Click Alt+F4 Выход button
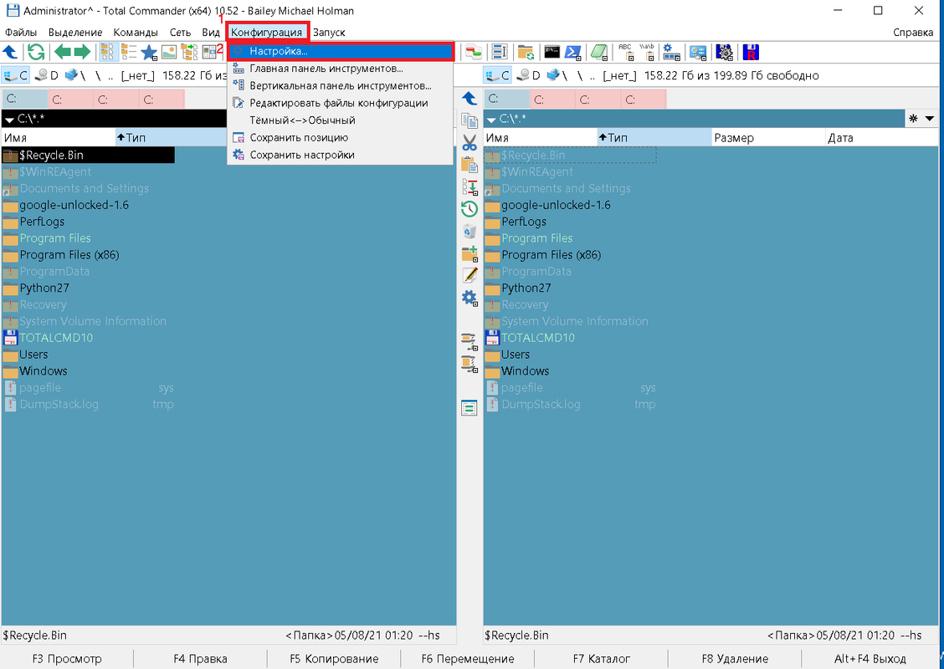 (870, 659)
